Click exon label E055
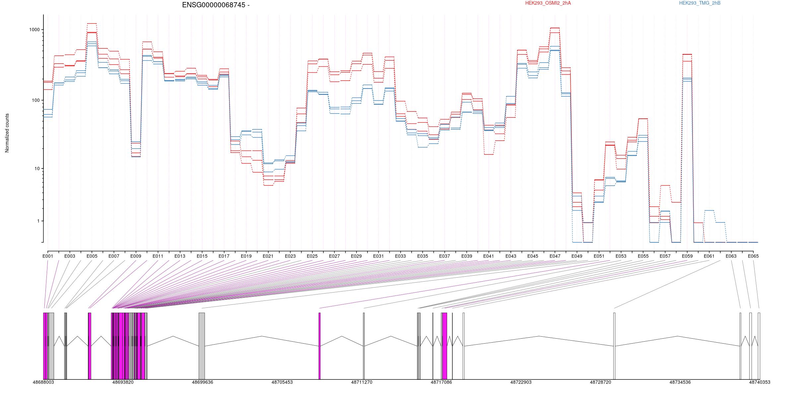The height and width of the screenshot is (398, 796). (x=643, y=256)
